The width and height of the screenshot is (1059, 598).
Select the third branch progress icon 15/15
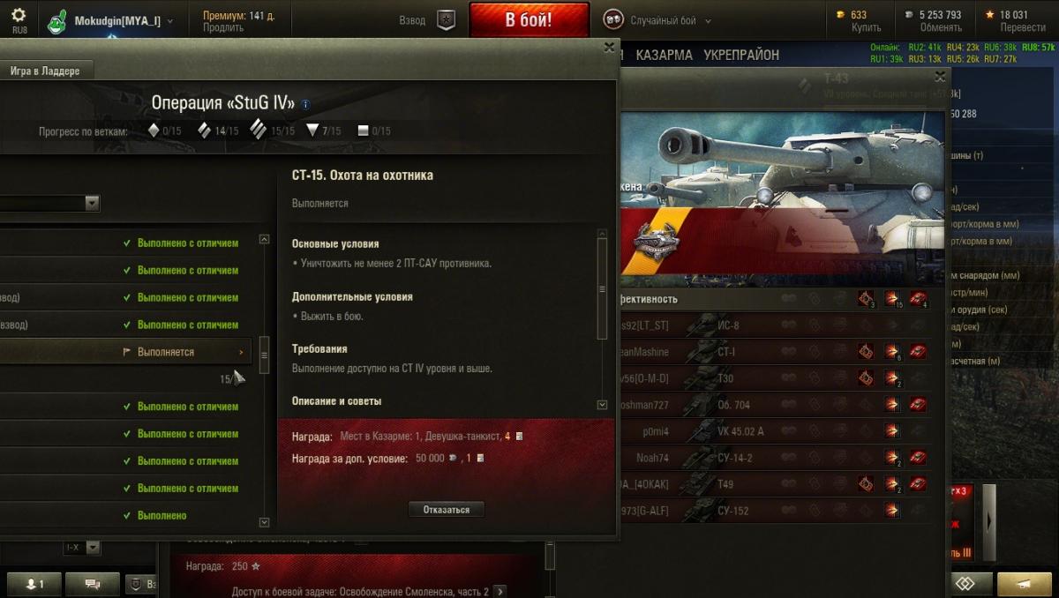coord(258,130)
